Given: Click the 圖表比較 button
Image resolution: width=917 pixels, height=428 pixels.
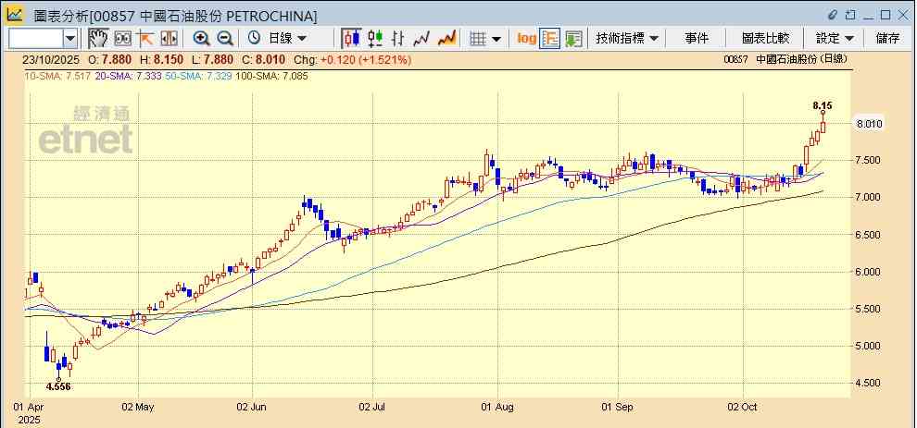Looking at the screenshot, I should click(765, 38).
